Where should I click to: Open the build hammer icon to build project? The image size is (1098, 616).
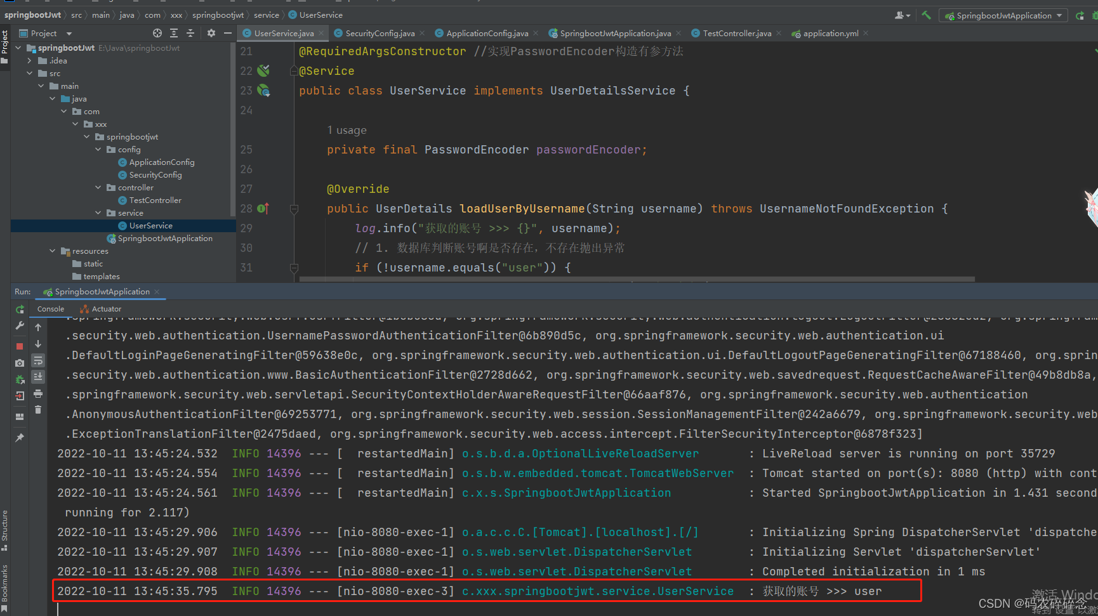927,15
